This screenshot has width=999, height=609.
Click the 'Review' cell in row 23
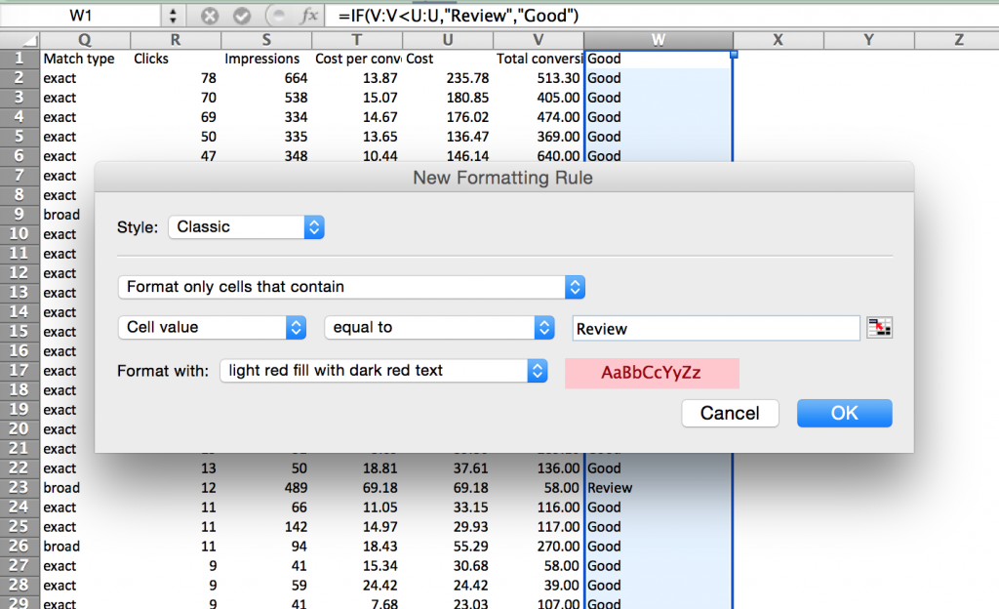[659, 488]
